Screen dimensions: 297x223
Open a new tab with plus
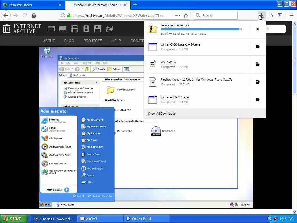135,5
